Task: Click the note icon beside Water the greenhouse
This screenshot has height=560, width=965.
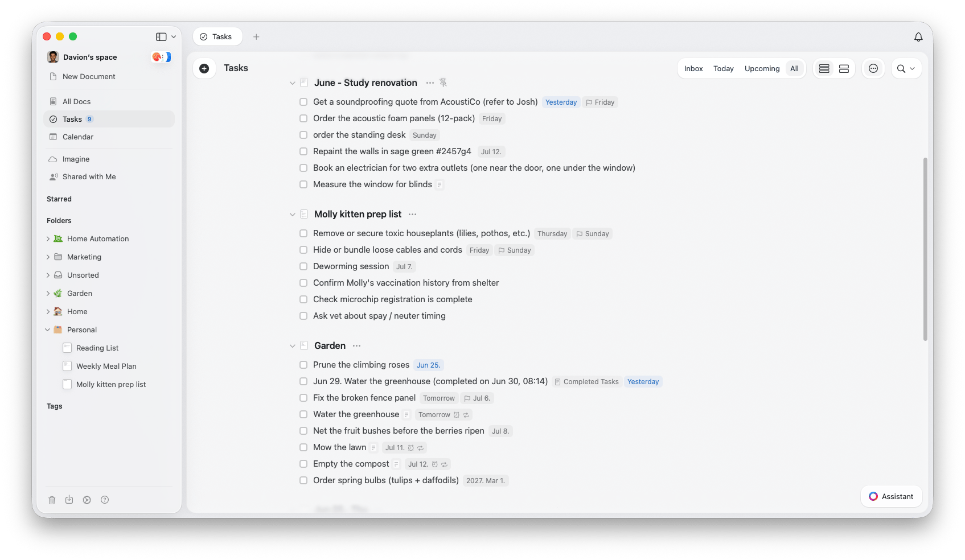Action: click(407, 415)
